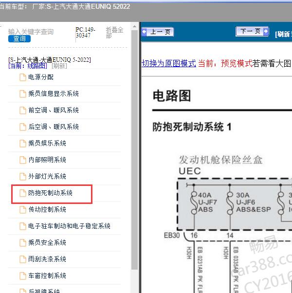This screenshot has height=293, width=292.
Task: Open the 电源分配 tree item
Action: [x=41, y=77]
